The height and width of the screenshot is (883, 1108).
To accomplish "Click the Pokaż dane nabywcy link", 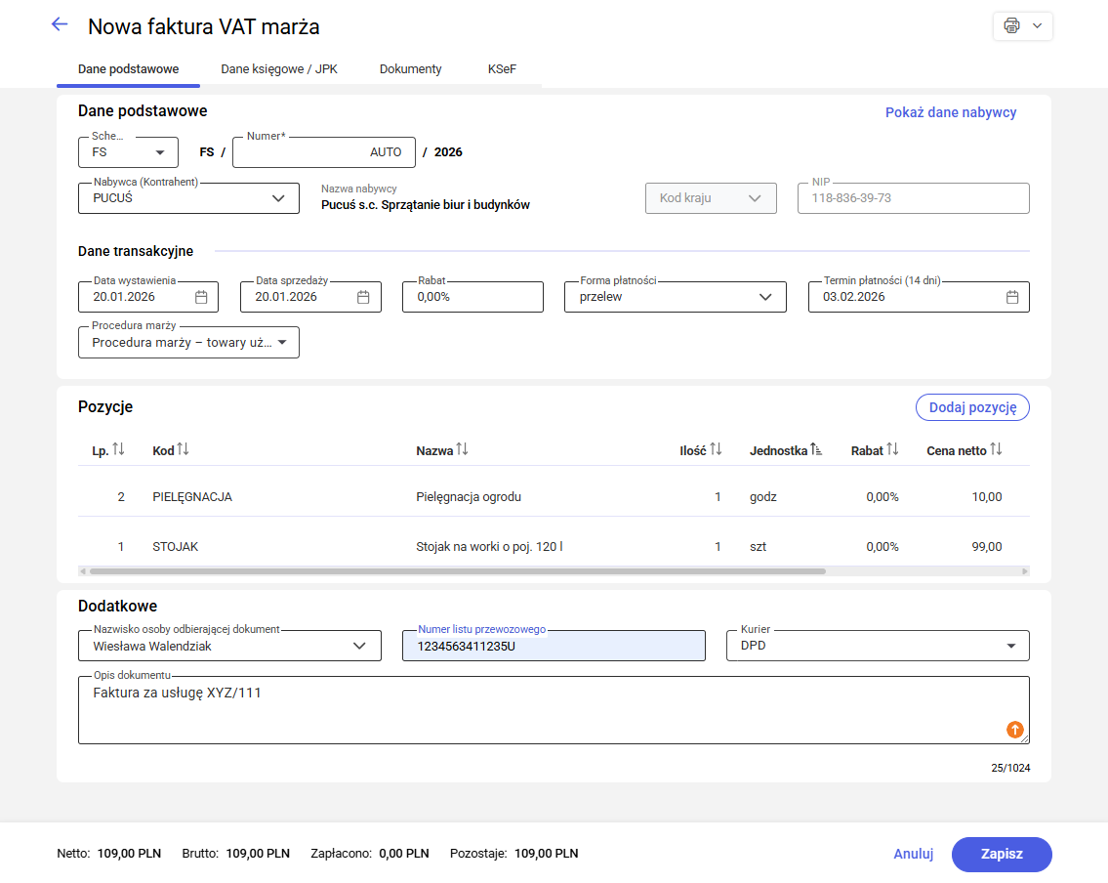I will pos(950,112).
